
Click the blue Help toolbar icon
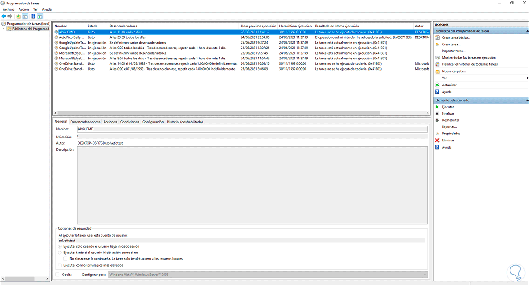pos(33,16)
